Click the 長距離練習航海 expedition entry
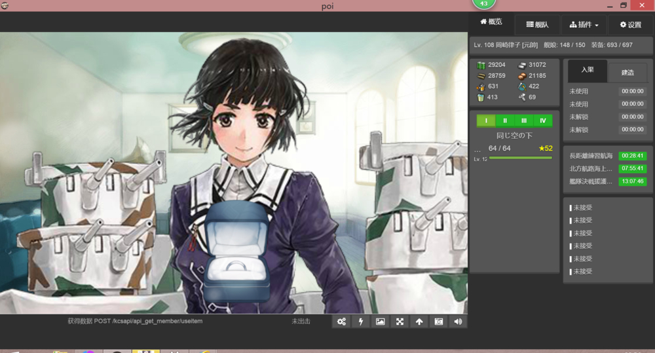This screenshot has width=655, height=353. click(x=591, y=156)
